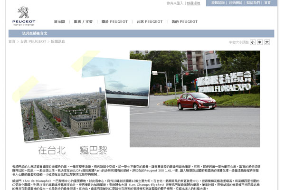Click the login link next to 你尚未登入

click(x=193, y=3)
